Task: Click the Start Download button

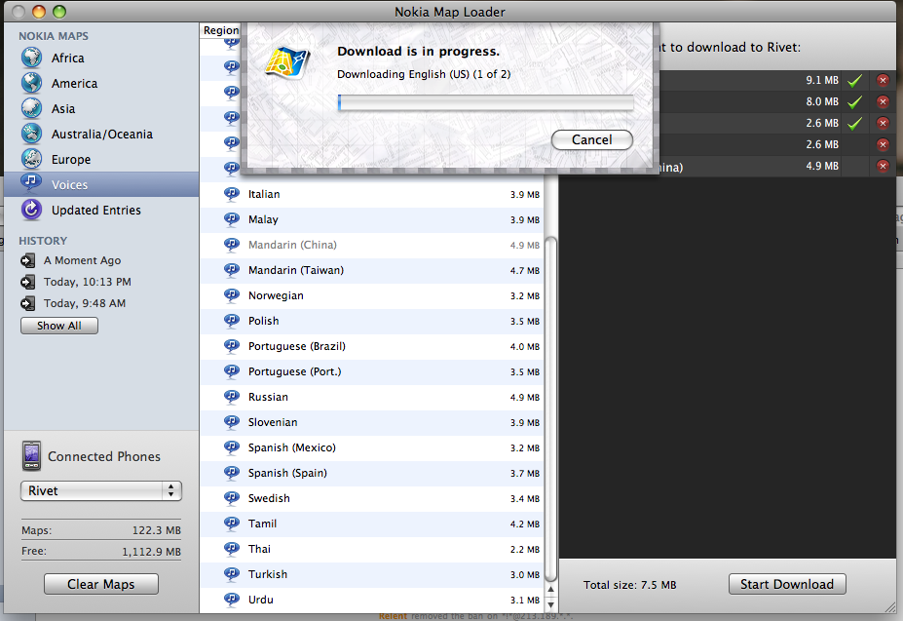Action: click(x=787, y=584)
